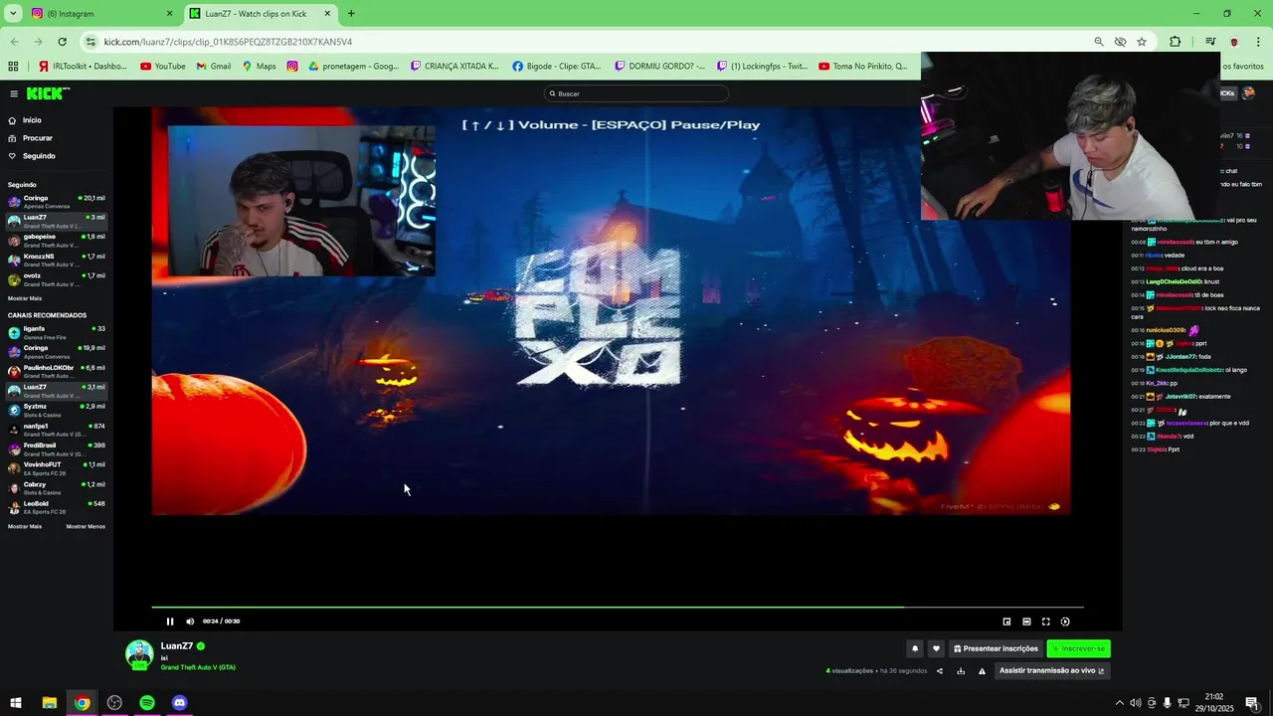Viewport: 1273px width, 716px height.
Task: Open the Kick hamburger sidebar menu
Action: pos(14,93)
